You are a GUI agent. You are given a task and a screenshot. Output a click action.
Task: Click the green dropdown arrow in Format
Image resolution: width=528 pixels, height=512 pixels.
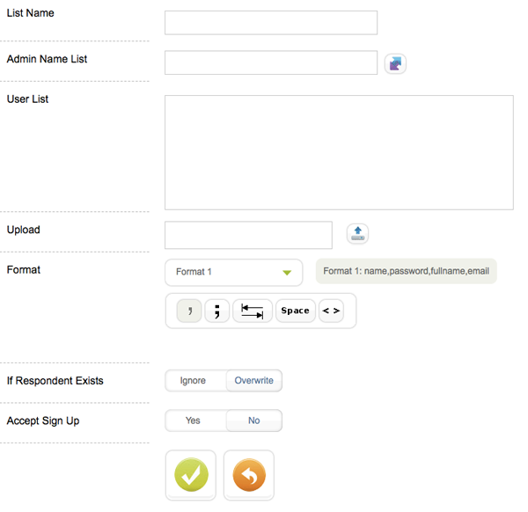coord(287,273)
